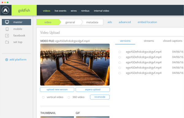Go to the general step tab
This screenshot has height=118, width=184.
70,22
